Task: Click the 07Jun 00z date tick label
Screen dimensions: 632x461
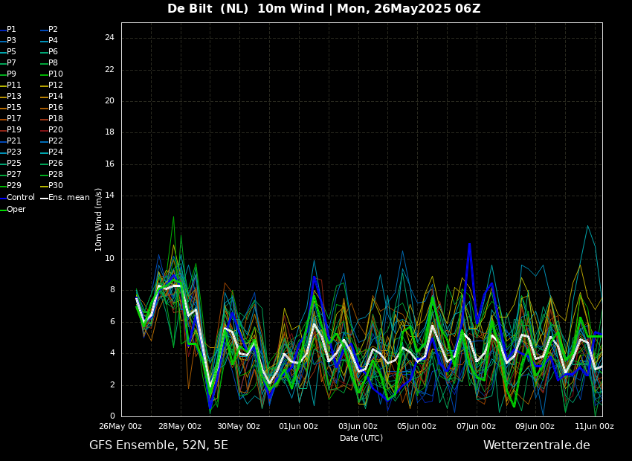Action: click(476, 427)
